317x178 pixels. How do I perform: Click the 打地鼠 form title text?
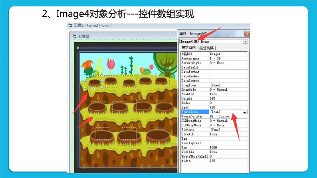(84, 36)
